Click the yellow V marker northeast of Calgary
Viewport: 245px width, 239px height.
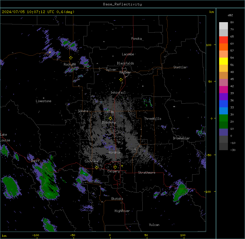(122, 166)
